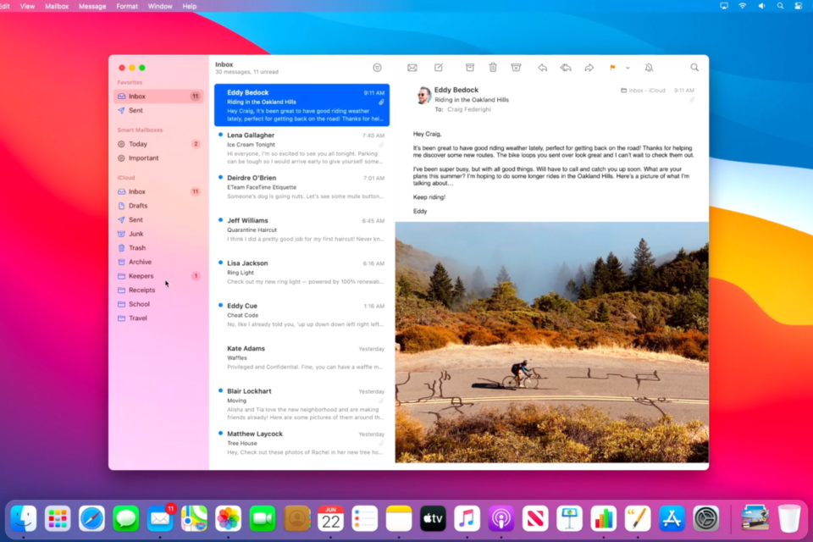The width and height of the screenshot is (813, 542).
Task: Forward the selected message
Action: [589, 68]
